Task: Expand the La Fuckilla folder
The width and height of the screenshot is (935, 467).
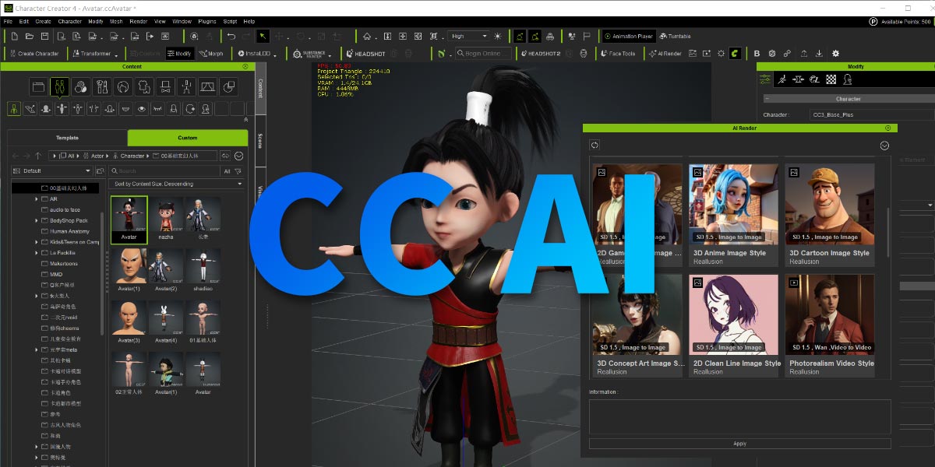Action: pyautogui.click(x=36, y=253)
